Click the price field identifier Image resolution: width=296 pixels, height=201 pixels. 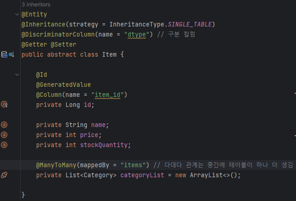pos(89,135)
